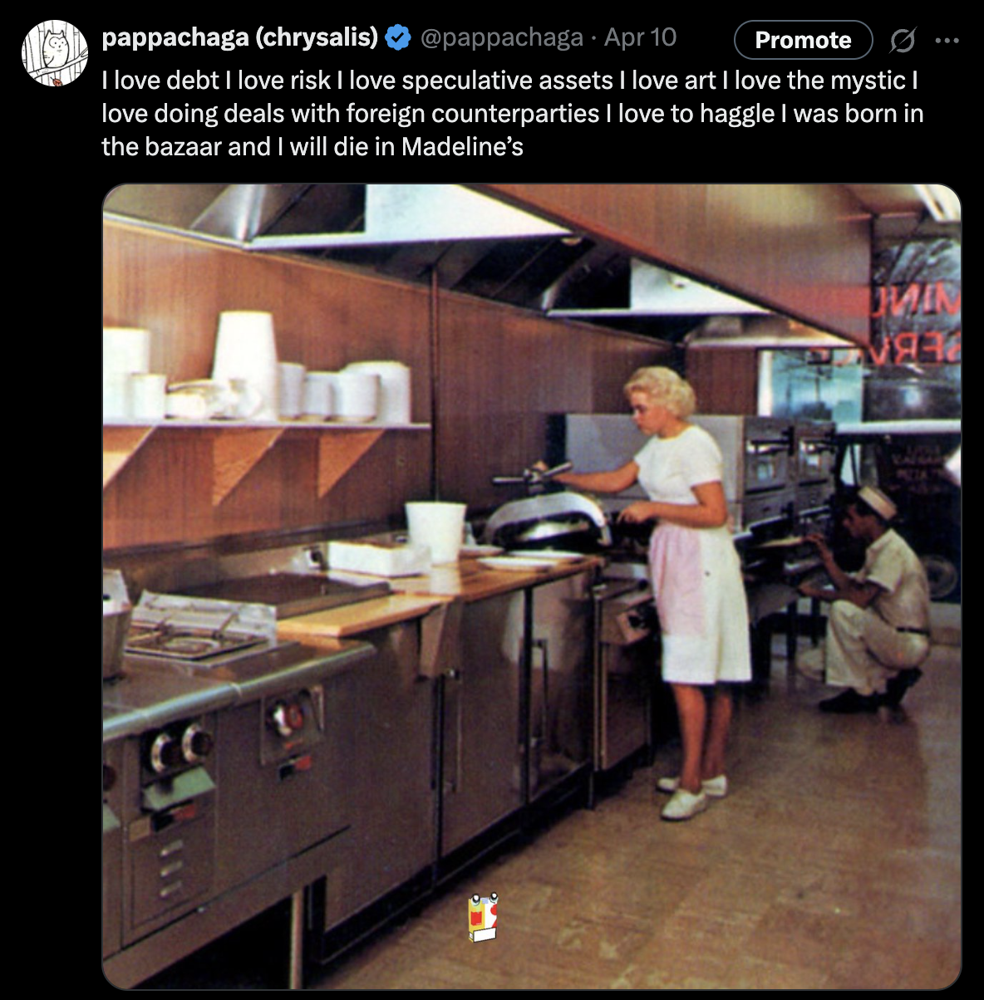This screenshot has width=984, height=1000.
Task: Click the woman's white shoes in the photo
Action: 691,796
